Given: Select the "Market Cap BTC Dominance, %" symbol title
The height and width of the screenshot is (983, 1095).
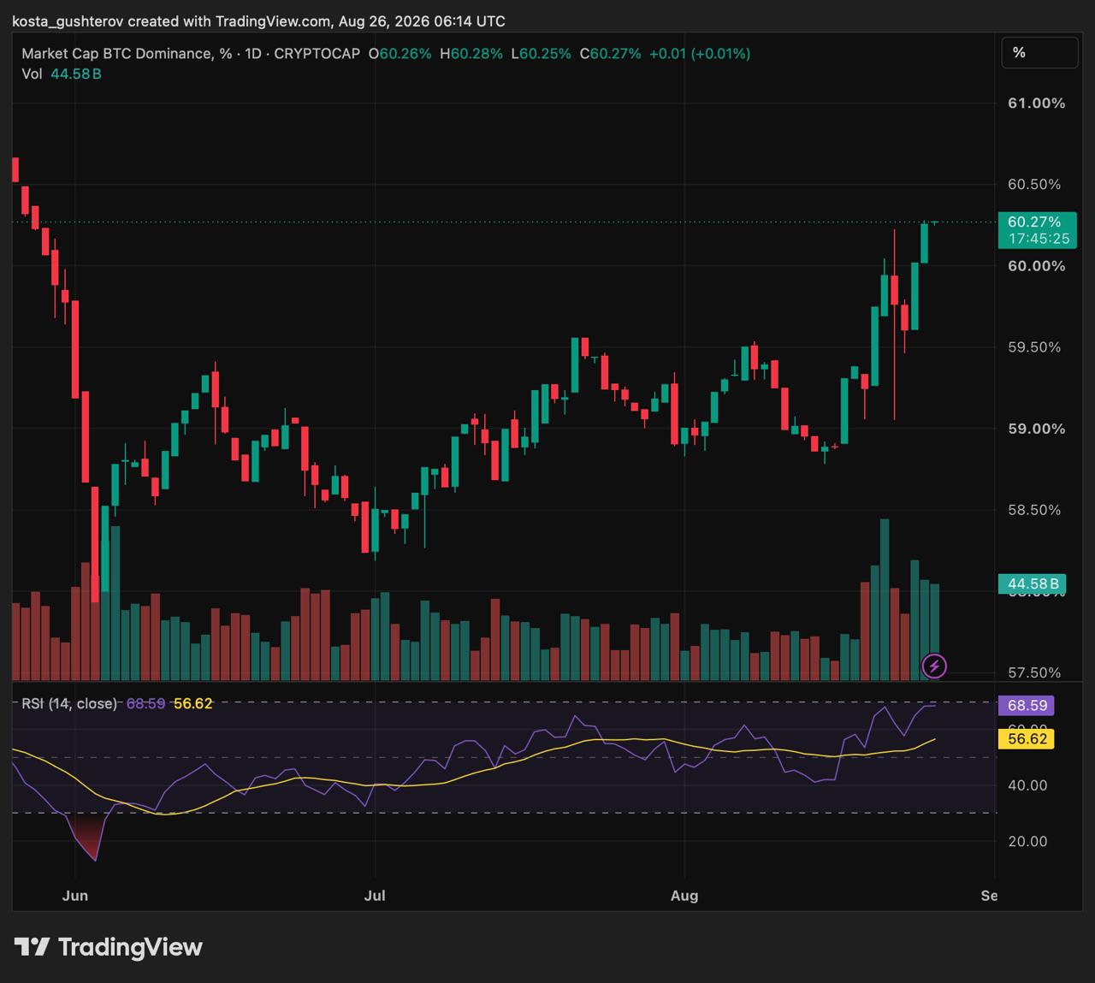Looking at the screenshot, I should pyautogui.click(x=127, y=53).
